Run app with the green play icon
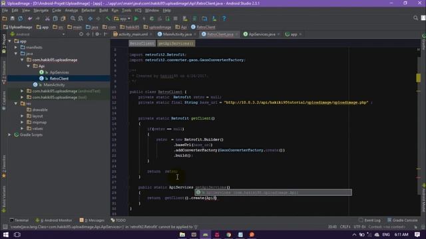426x239 pixels. pyautogui.click(x=136, y=19)
